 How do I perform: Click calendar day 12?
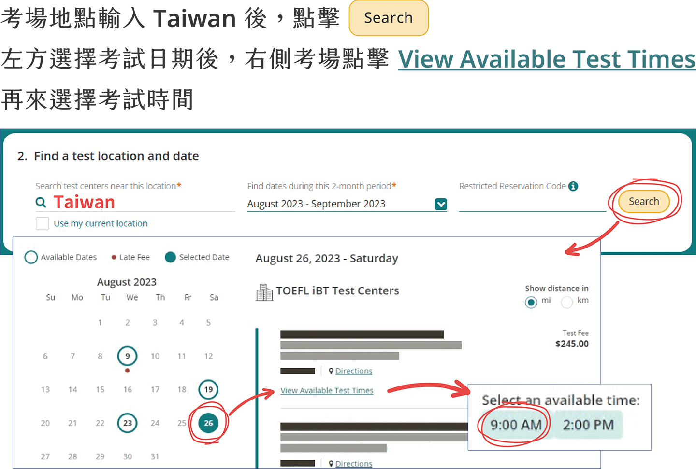coord(208,356)
